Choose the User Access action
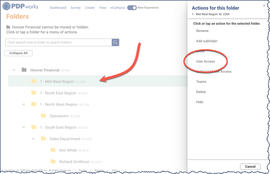This screenshot has width=270, height=174. tap(205, 61)
